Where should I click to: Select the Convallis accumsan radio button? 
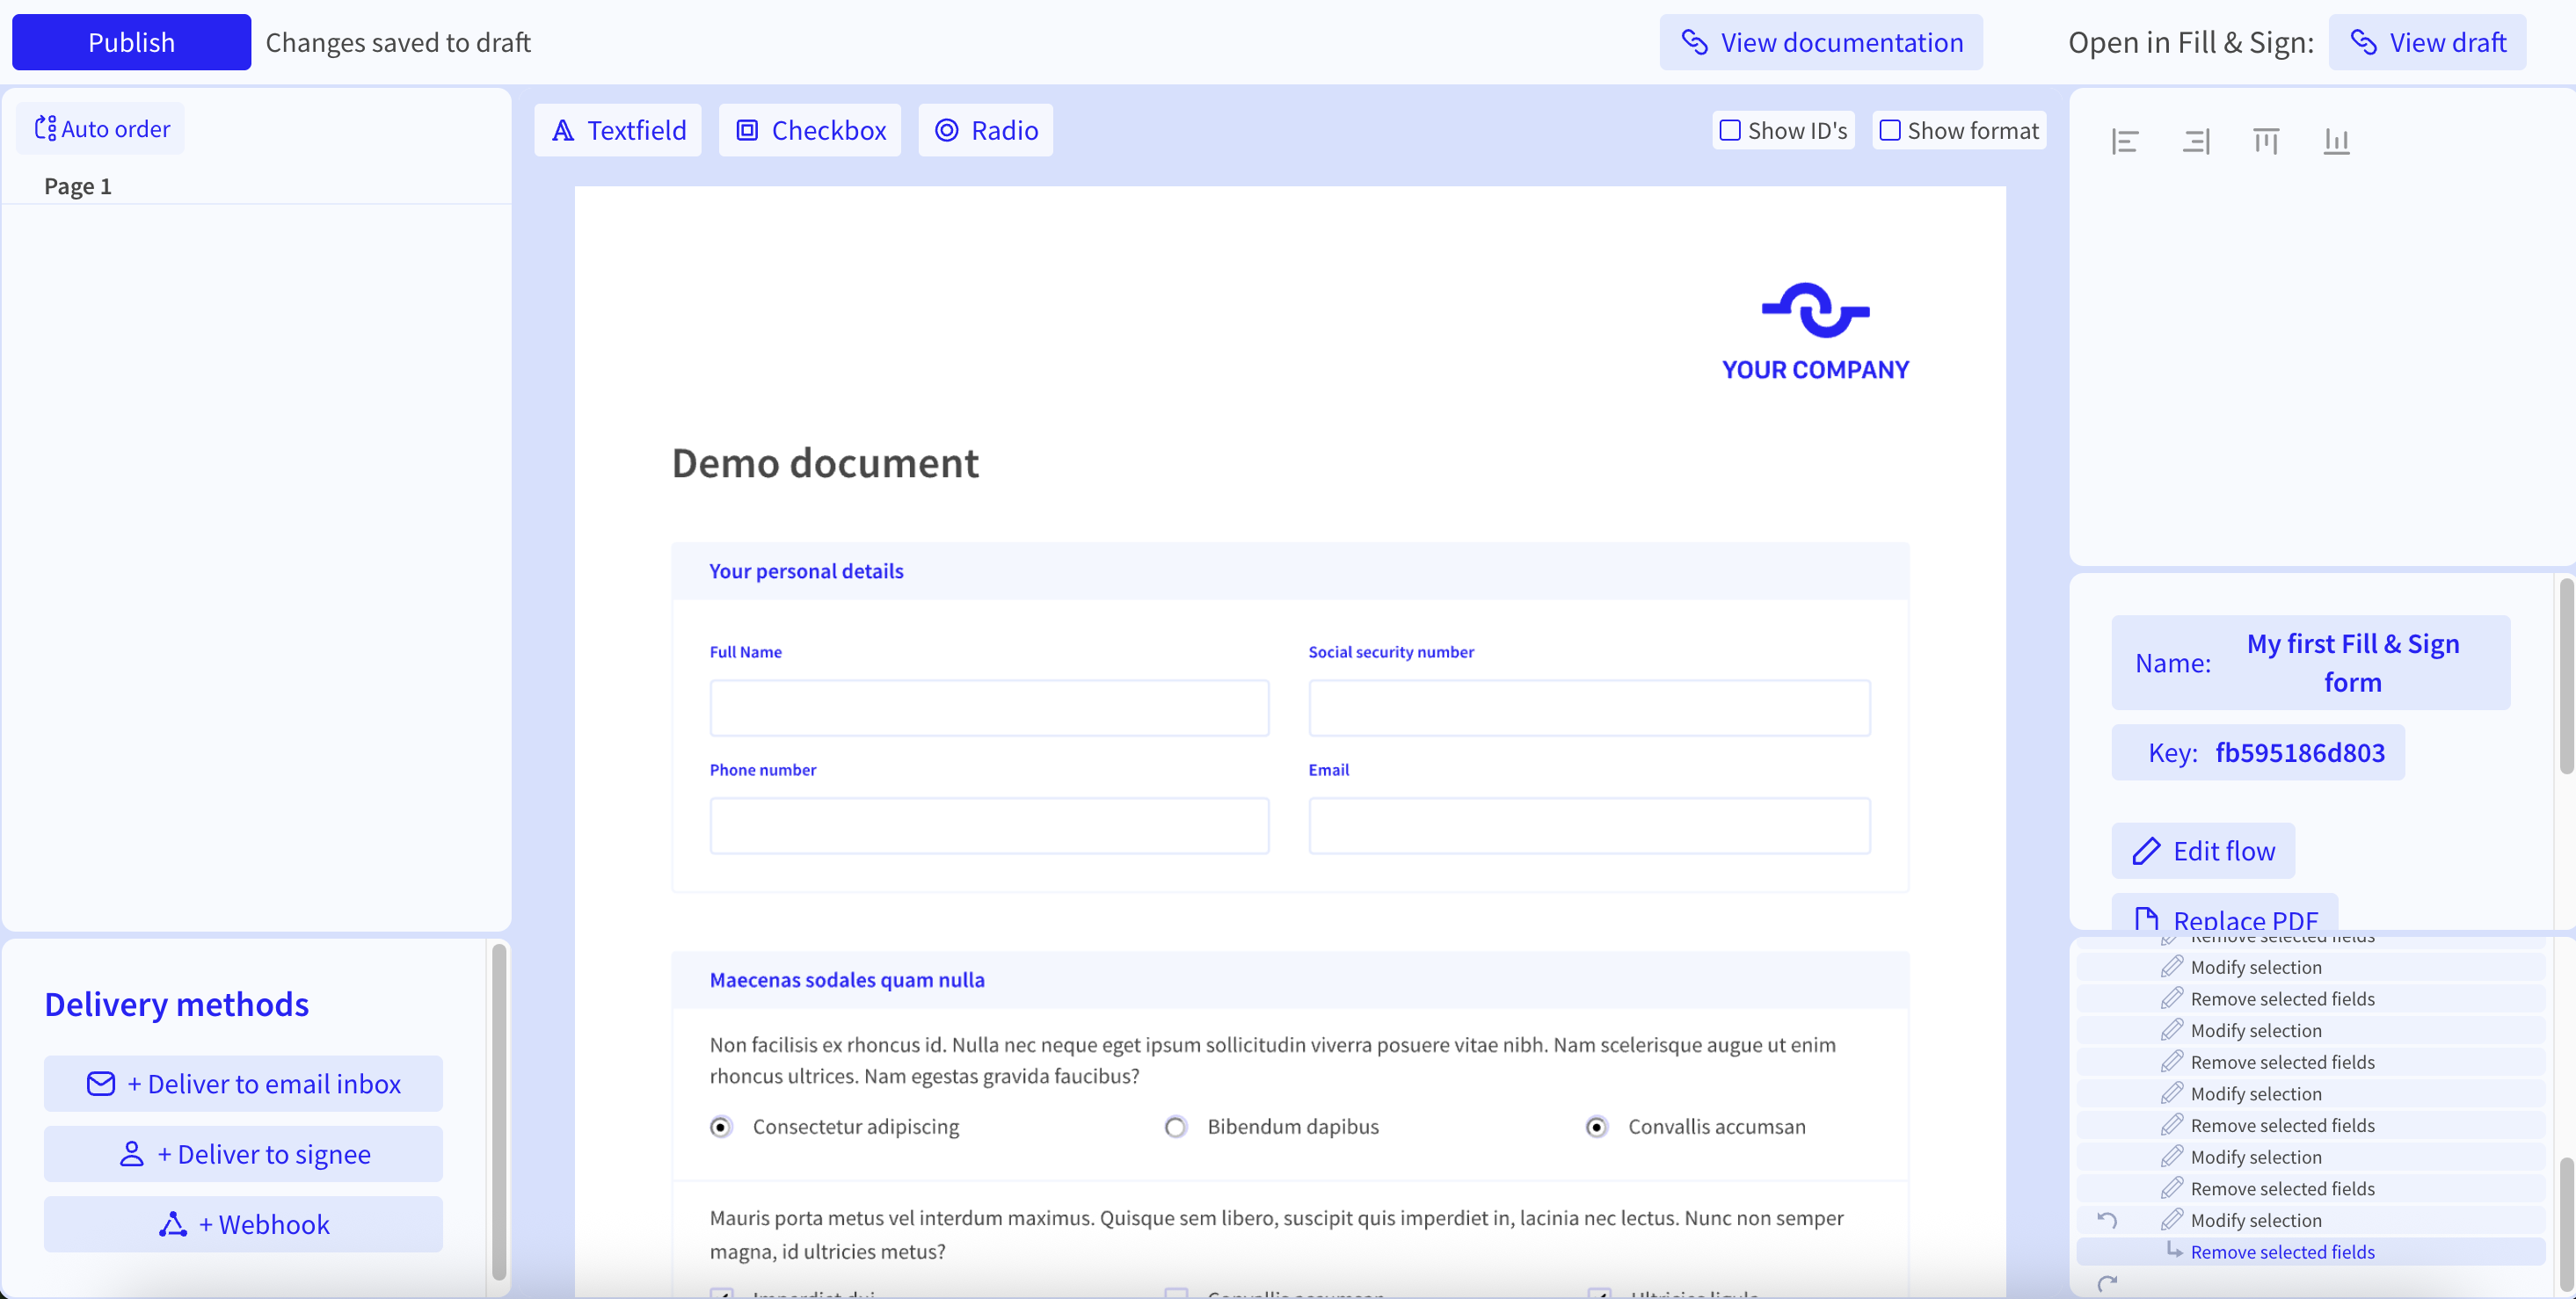[x=1597, y=1127]
